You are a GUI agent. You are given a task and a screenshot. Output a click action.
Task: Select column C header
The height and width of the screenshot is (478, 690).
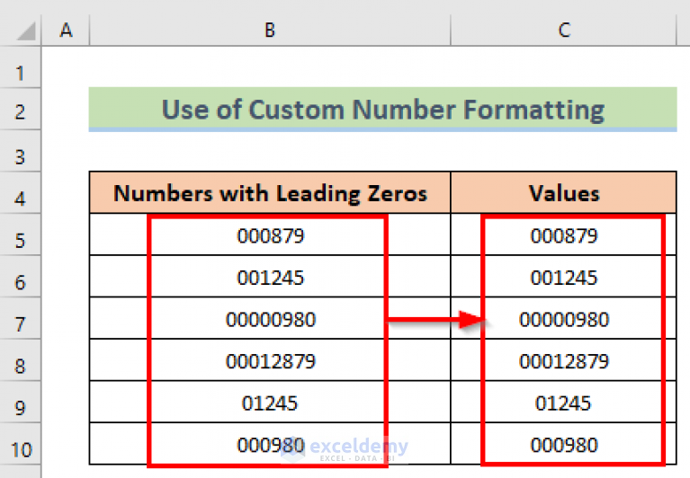[x=564, y=30]
